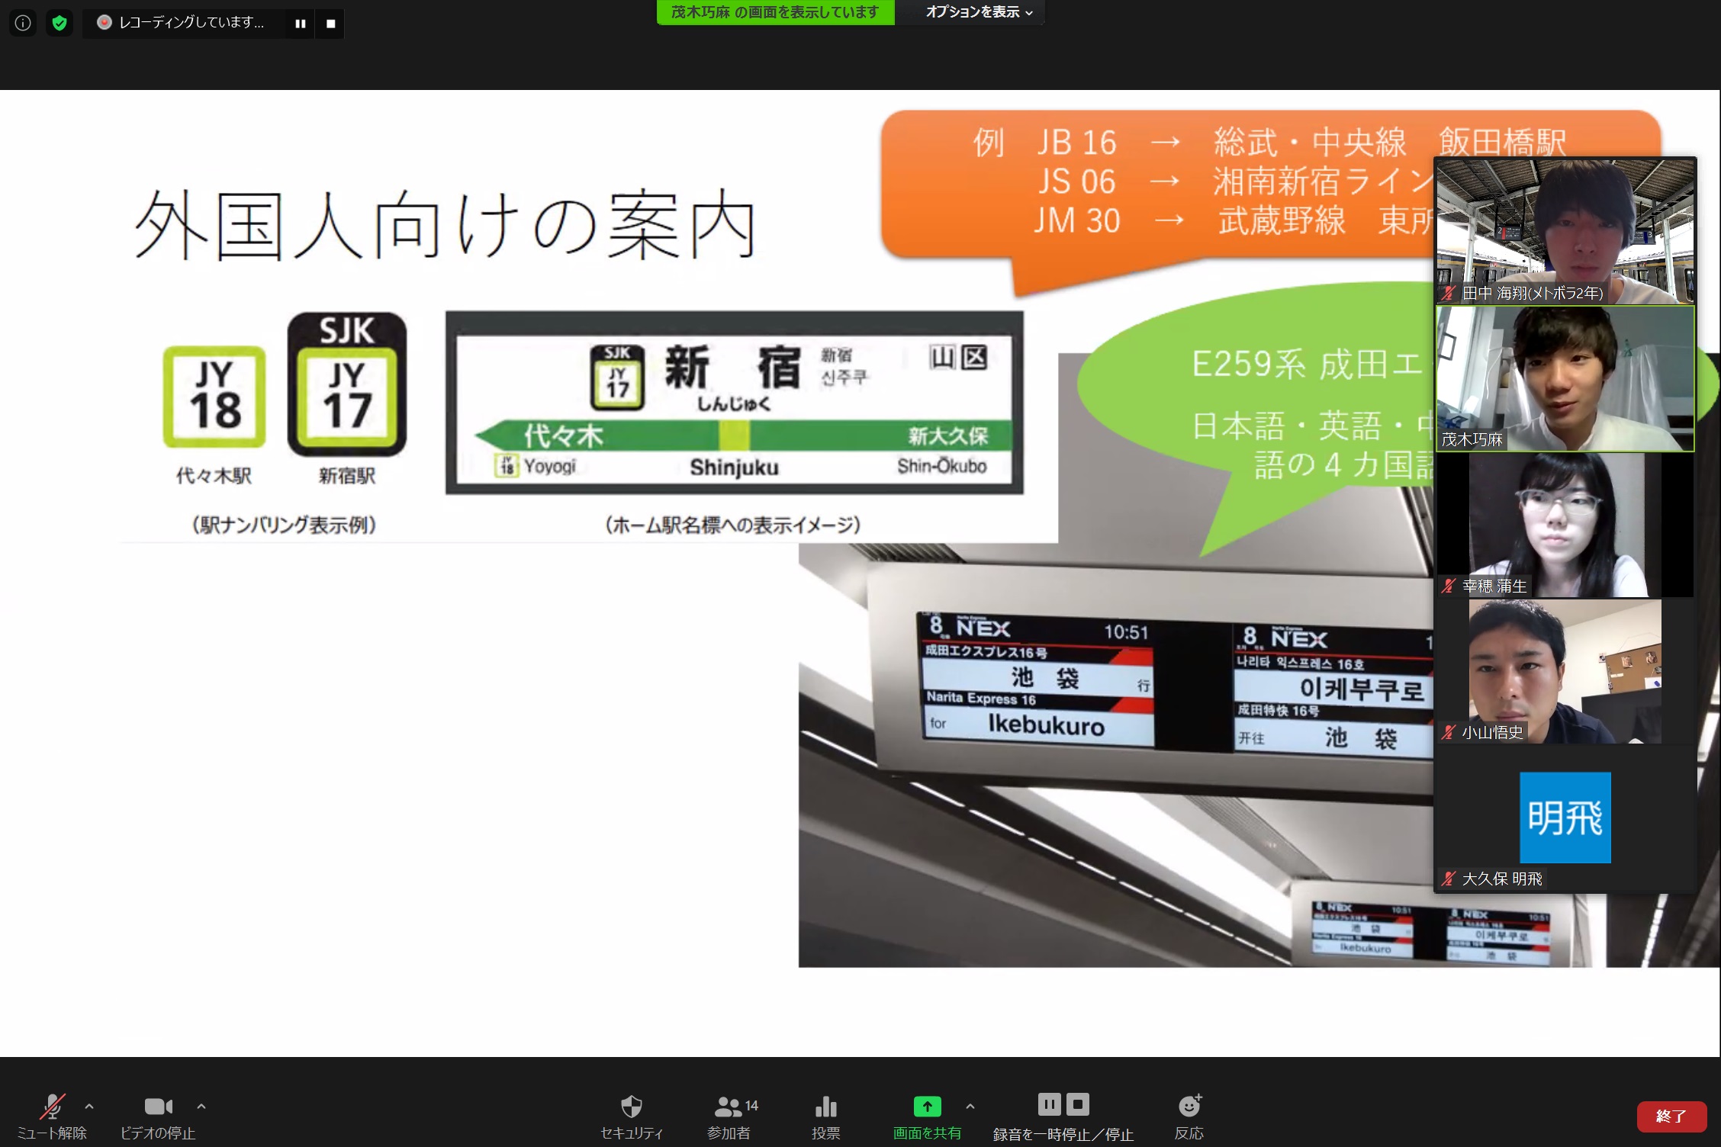
Task: Click the green 画面を共有 share screen button
Action: click(927, 1116)
